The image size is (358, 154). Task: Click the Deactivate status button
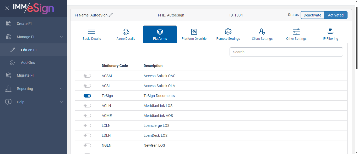(312, 15)
